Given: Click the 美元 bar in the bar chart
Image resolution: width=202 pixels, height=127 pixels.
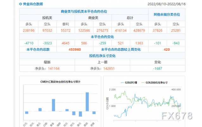Looking at the screenshot, I should [x=40, y=110].
